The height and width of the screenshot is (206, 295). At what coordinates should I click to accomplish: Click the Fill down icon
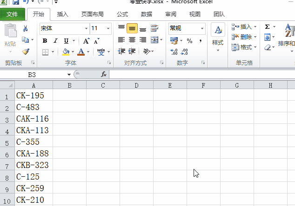(x=268, y=37)
